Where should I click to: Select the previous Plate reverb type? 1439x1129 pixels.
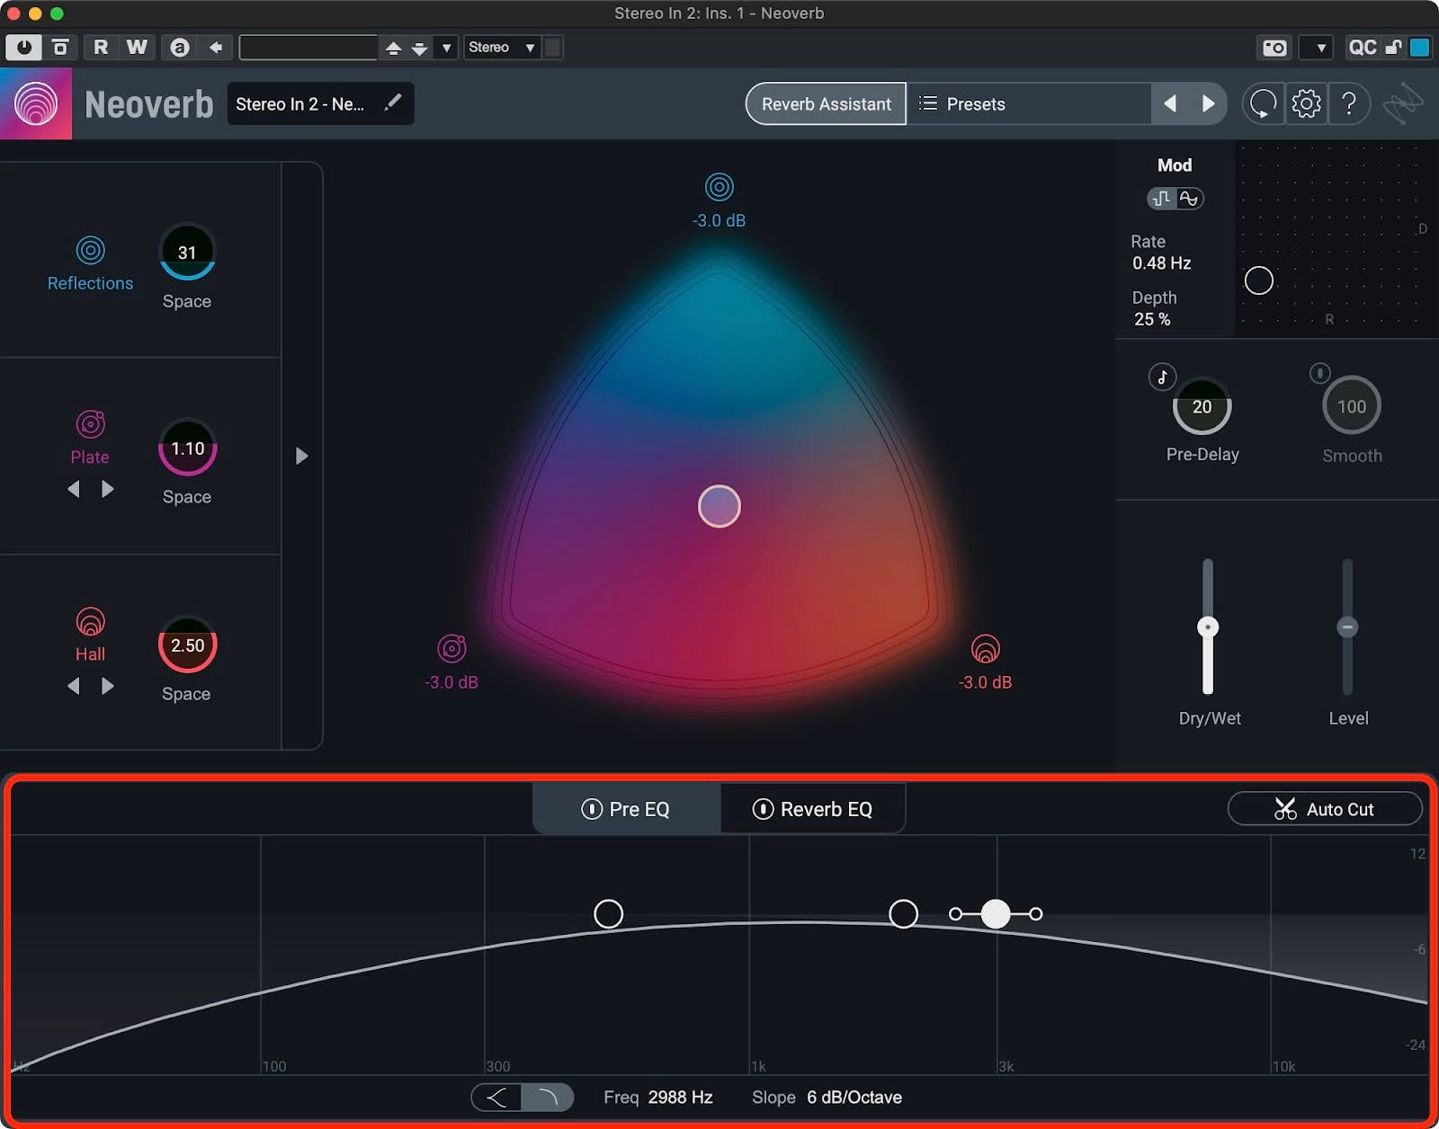[x=74, y=489]
